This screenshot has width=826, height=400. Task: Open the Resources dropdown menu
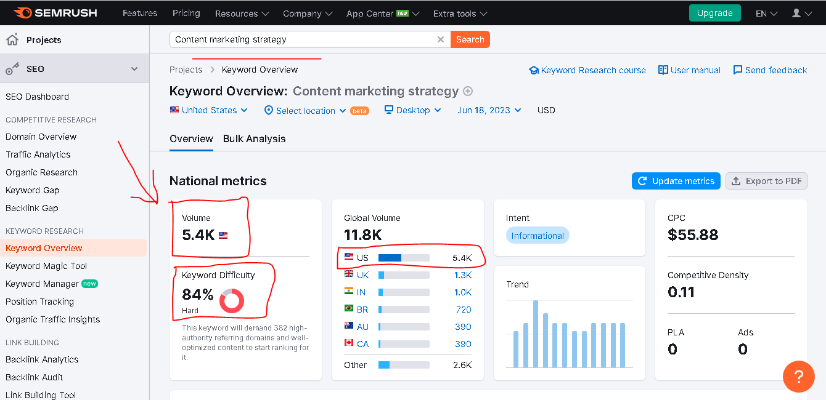(x=242, y=13)
